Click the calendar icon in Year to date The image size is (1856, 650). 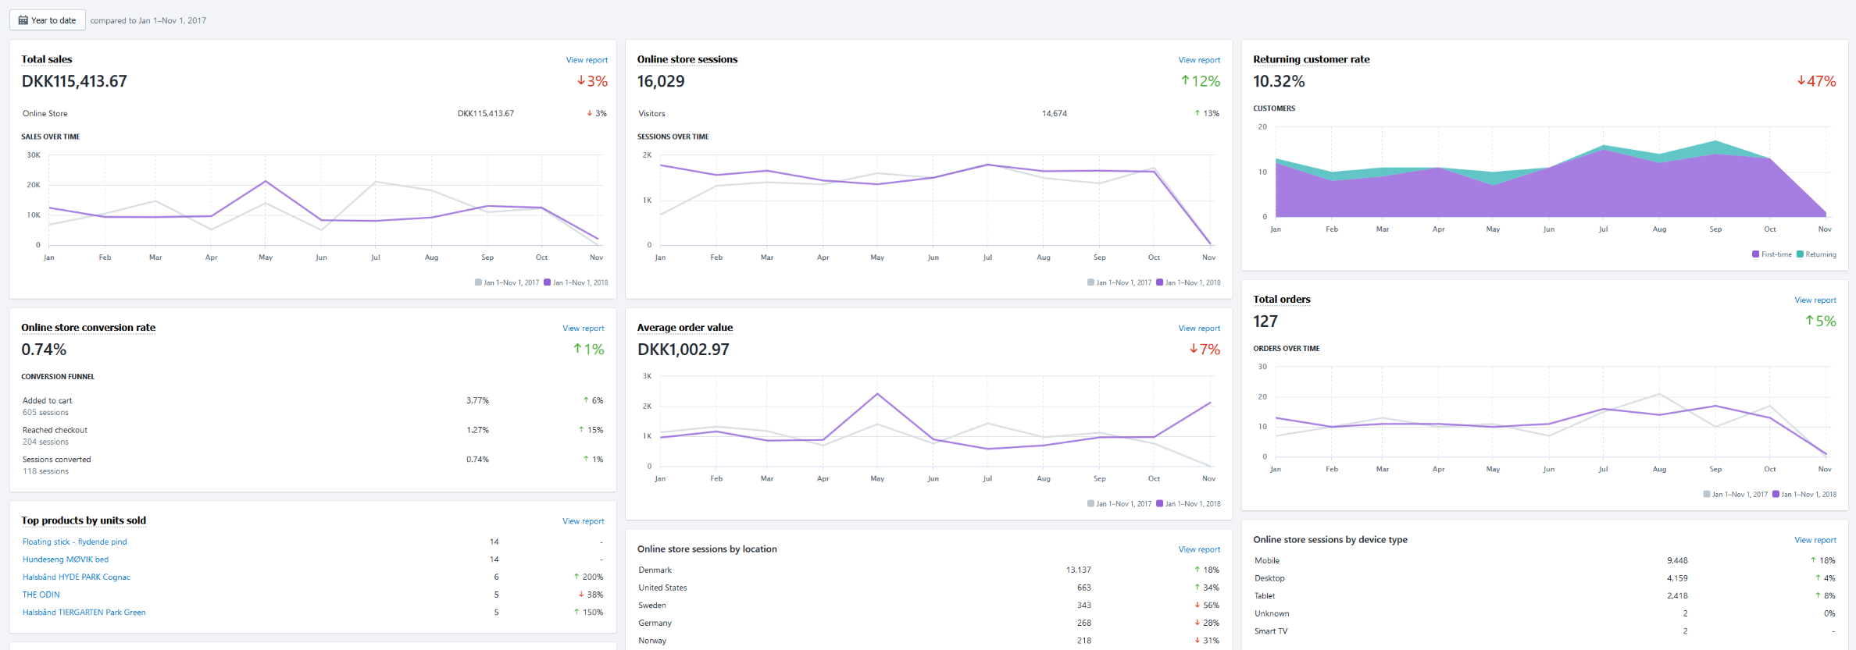click(x=23, y=20)
